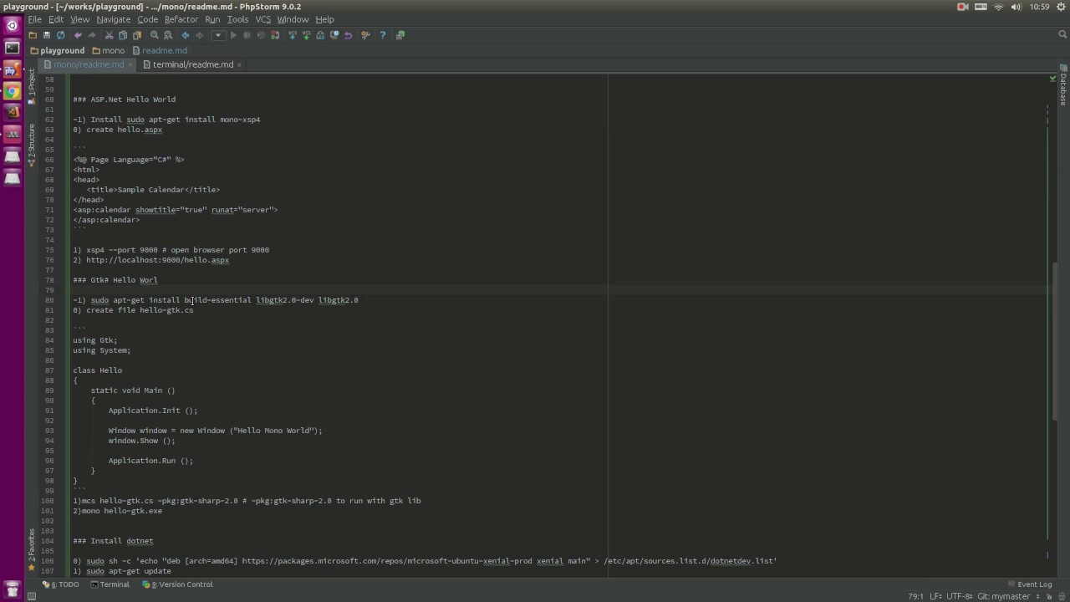The width and height of the screenshot is (1070, 602).
Task: Open the Help menu
Action: coord(324,19)
